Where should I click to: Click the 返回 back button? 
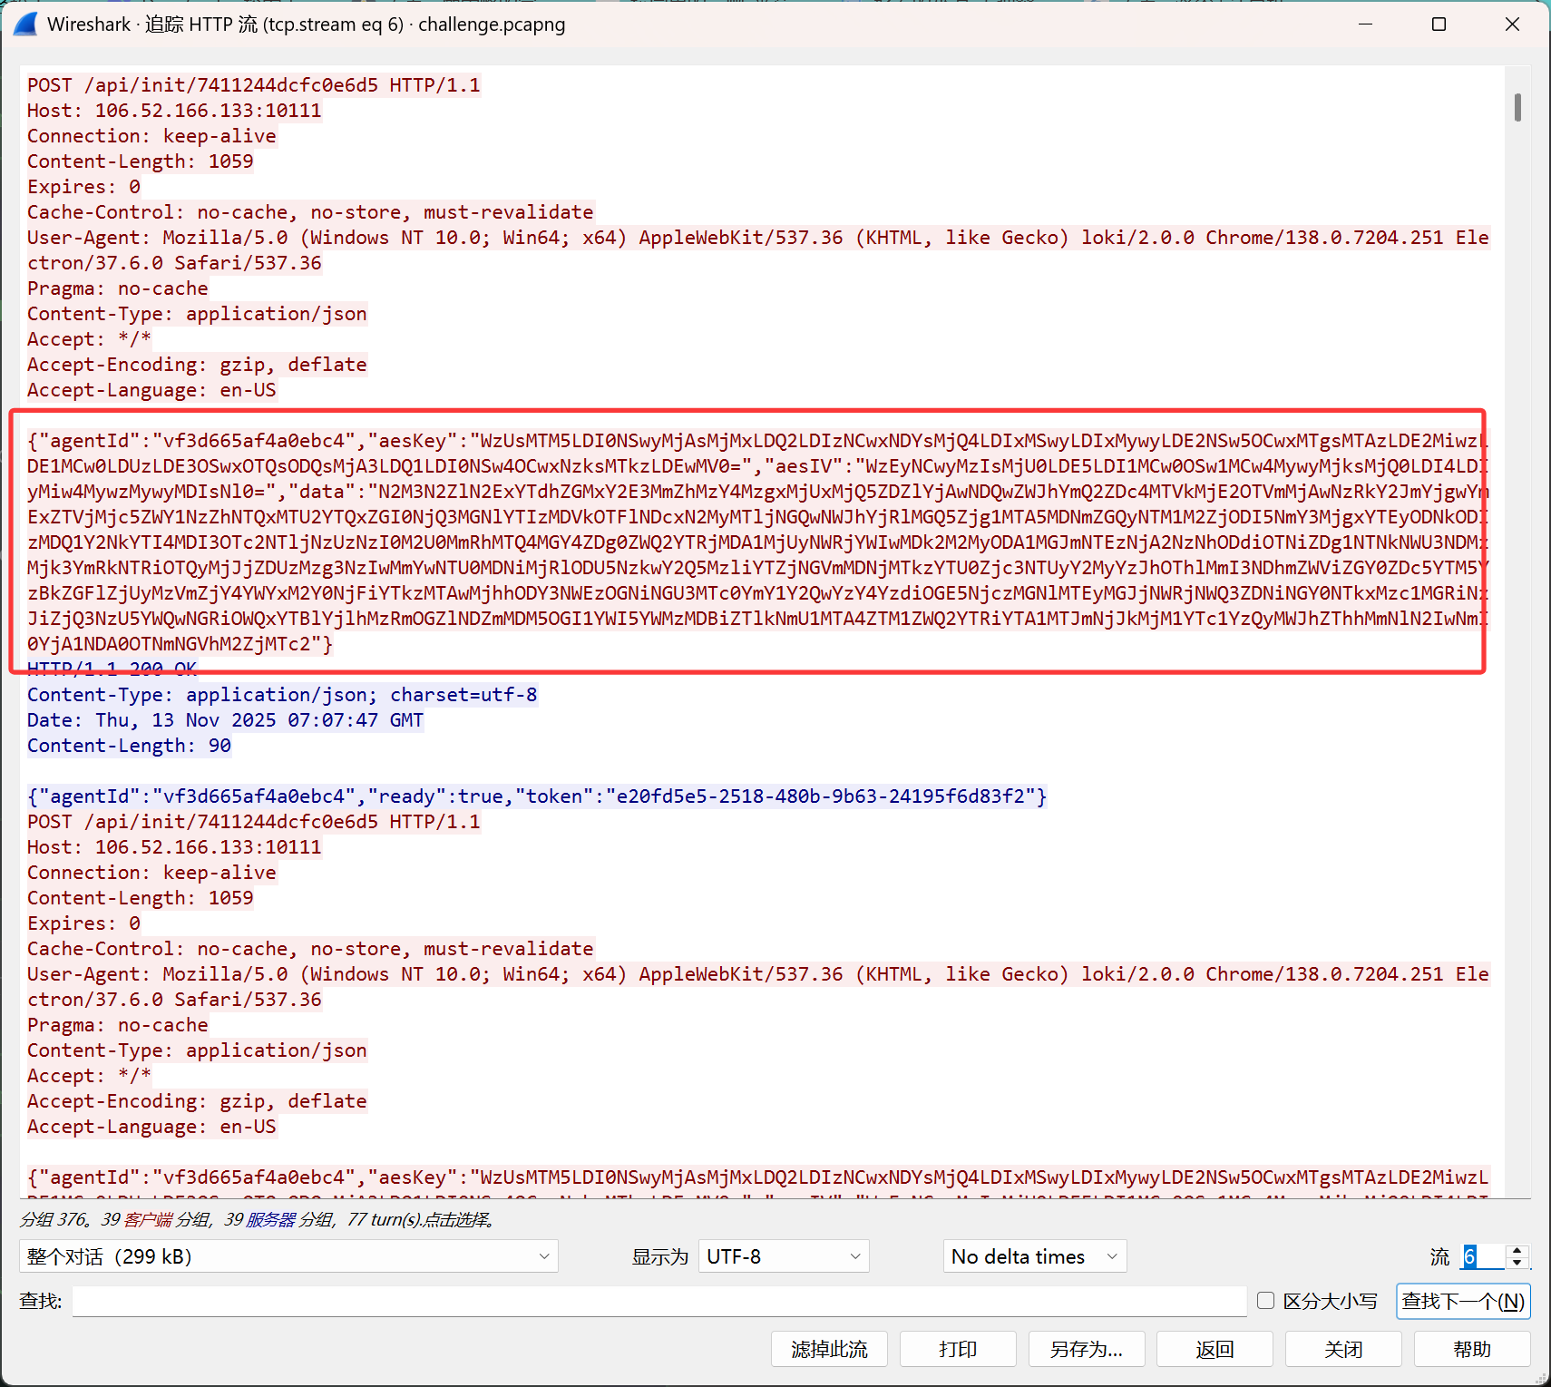(x=1215, y=1349)
